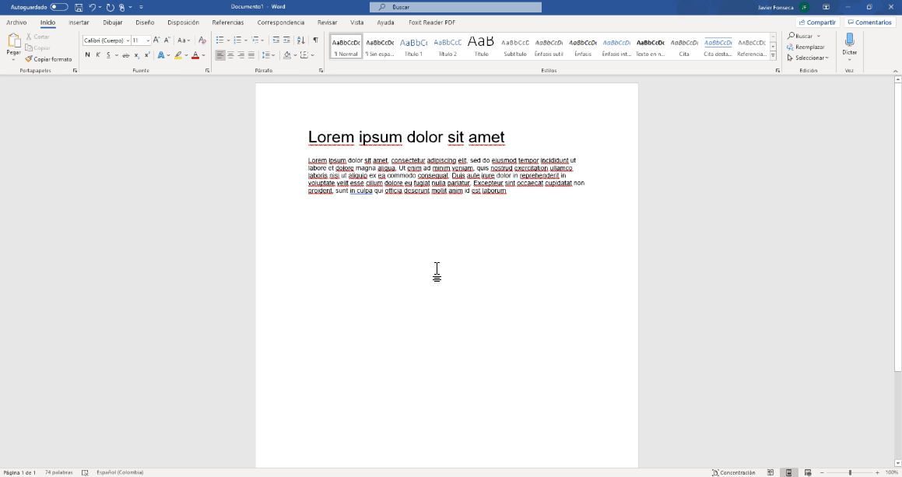Undo the last action in the title bar
902x477 pixels.
click(x=92, y=8)
